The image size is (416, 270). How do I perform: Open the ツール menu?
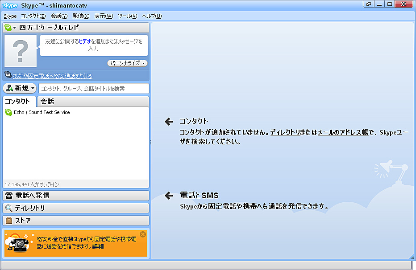click(127, 16)
